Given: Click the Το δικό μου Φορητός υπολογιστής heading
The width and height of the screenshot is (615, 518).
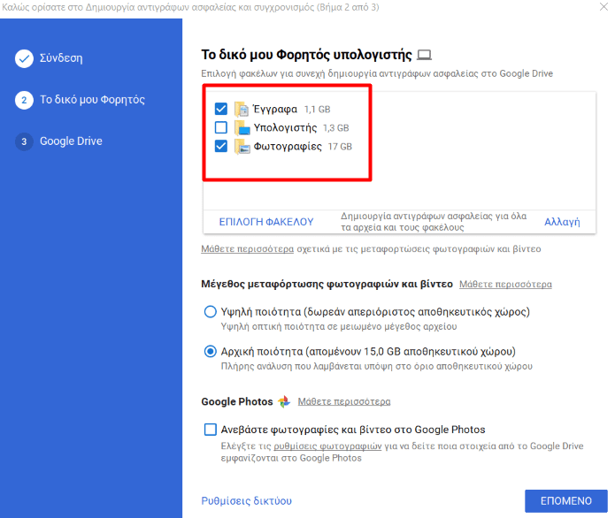Looking at the screenshot, I should pyautogui.click(x=307, y=55).
